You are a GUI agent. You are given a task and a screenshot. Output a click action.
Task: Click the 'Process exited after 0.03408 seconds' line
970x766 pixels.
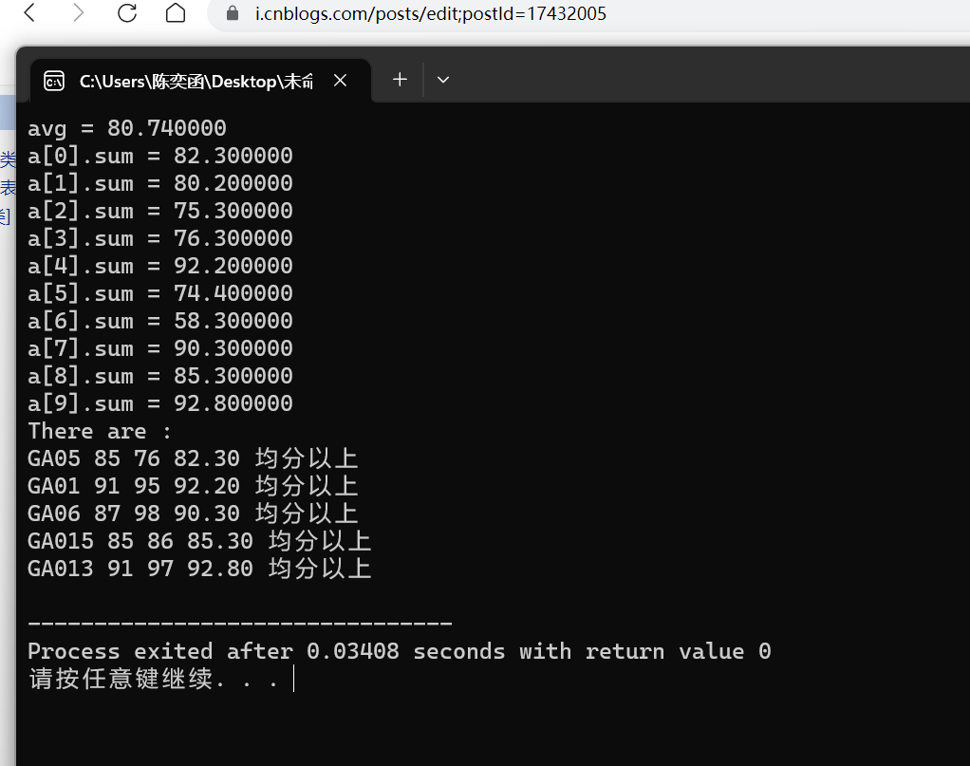click(x=400, y=651)
